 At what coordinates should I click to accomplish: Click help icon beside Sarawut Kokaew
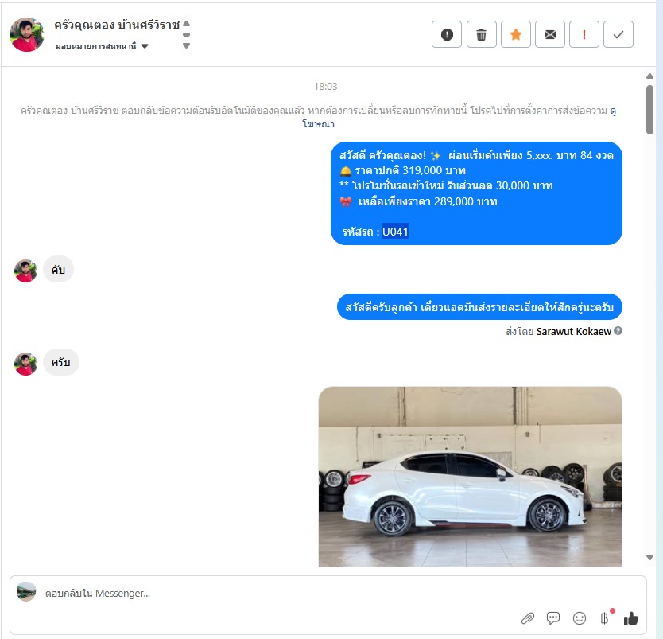[618, 331]
